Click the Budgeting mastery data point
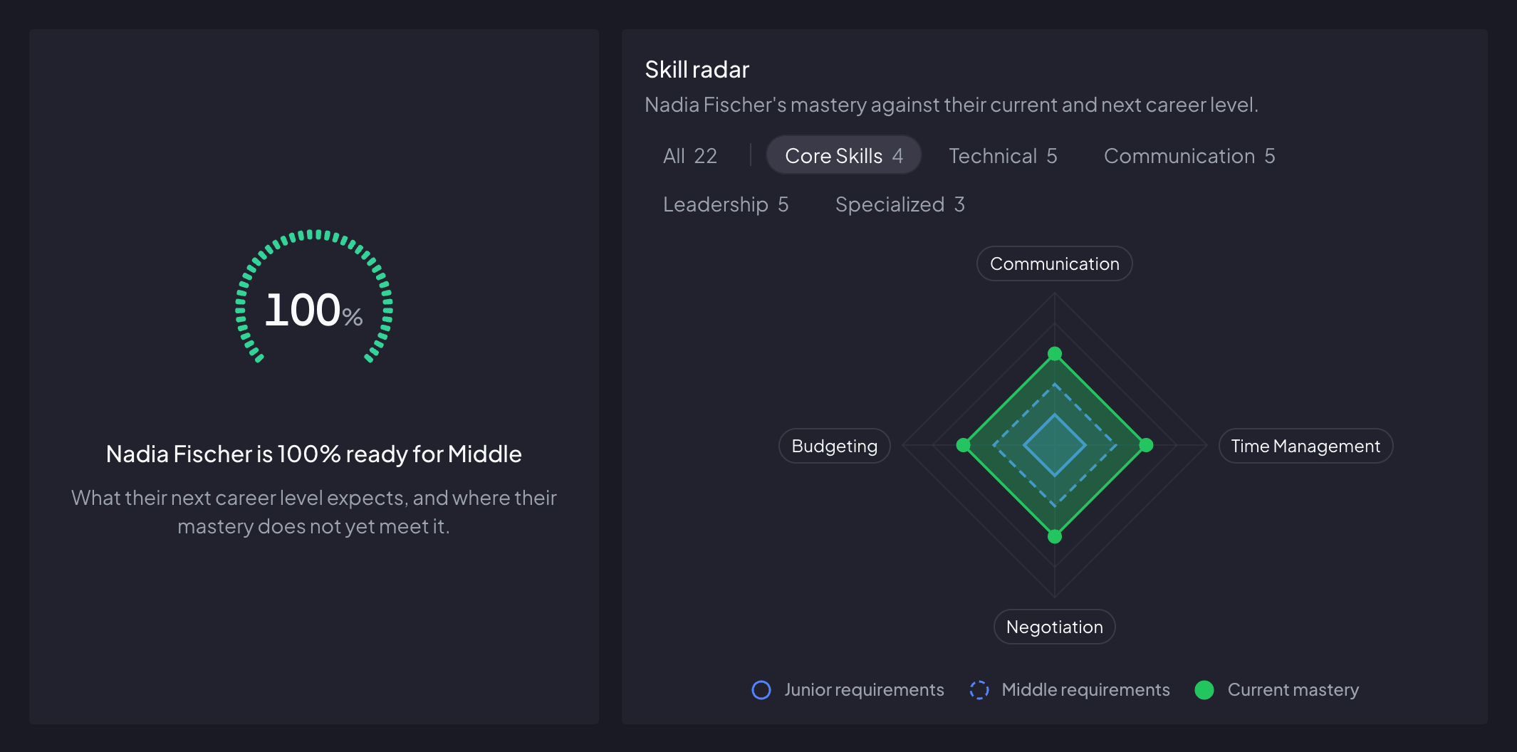 click(964, 445)
